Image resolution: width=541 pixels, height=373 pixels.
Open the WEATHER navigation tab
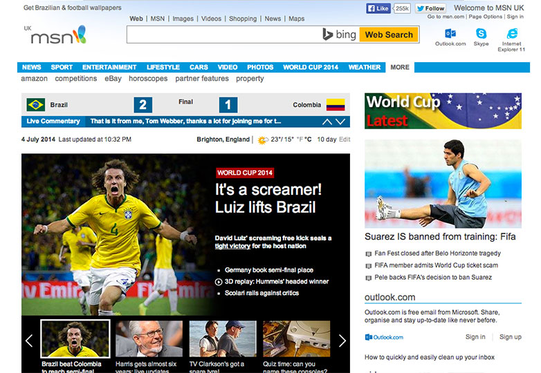(365, 67)
